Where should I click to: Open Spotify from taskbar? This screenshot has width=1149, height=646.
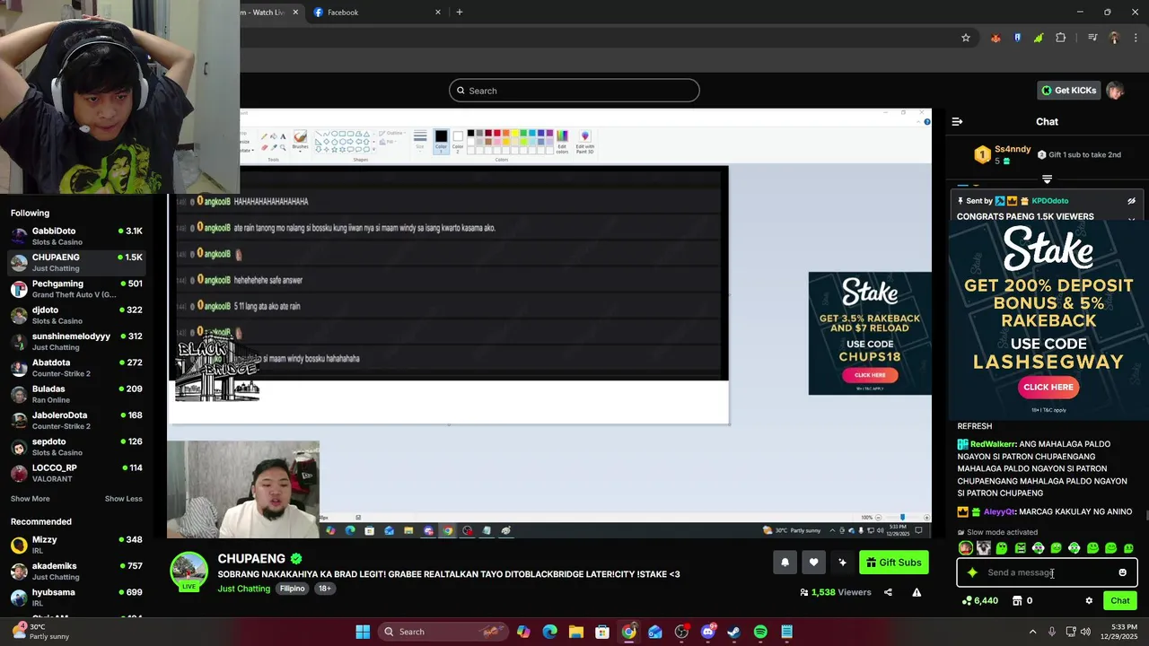pyautogui.click(x=760, y=632)
